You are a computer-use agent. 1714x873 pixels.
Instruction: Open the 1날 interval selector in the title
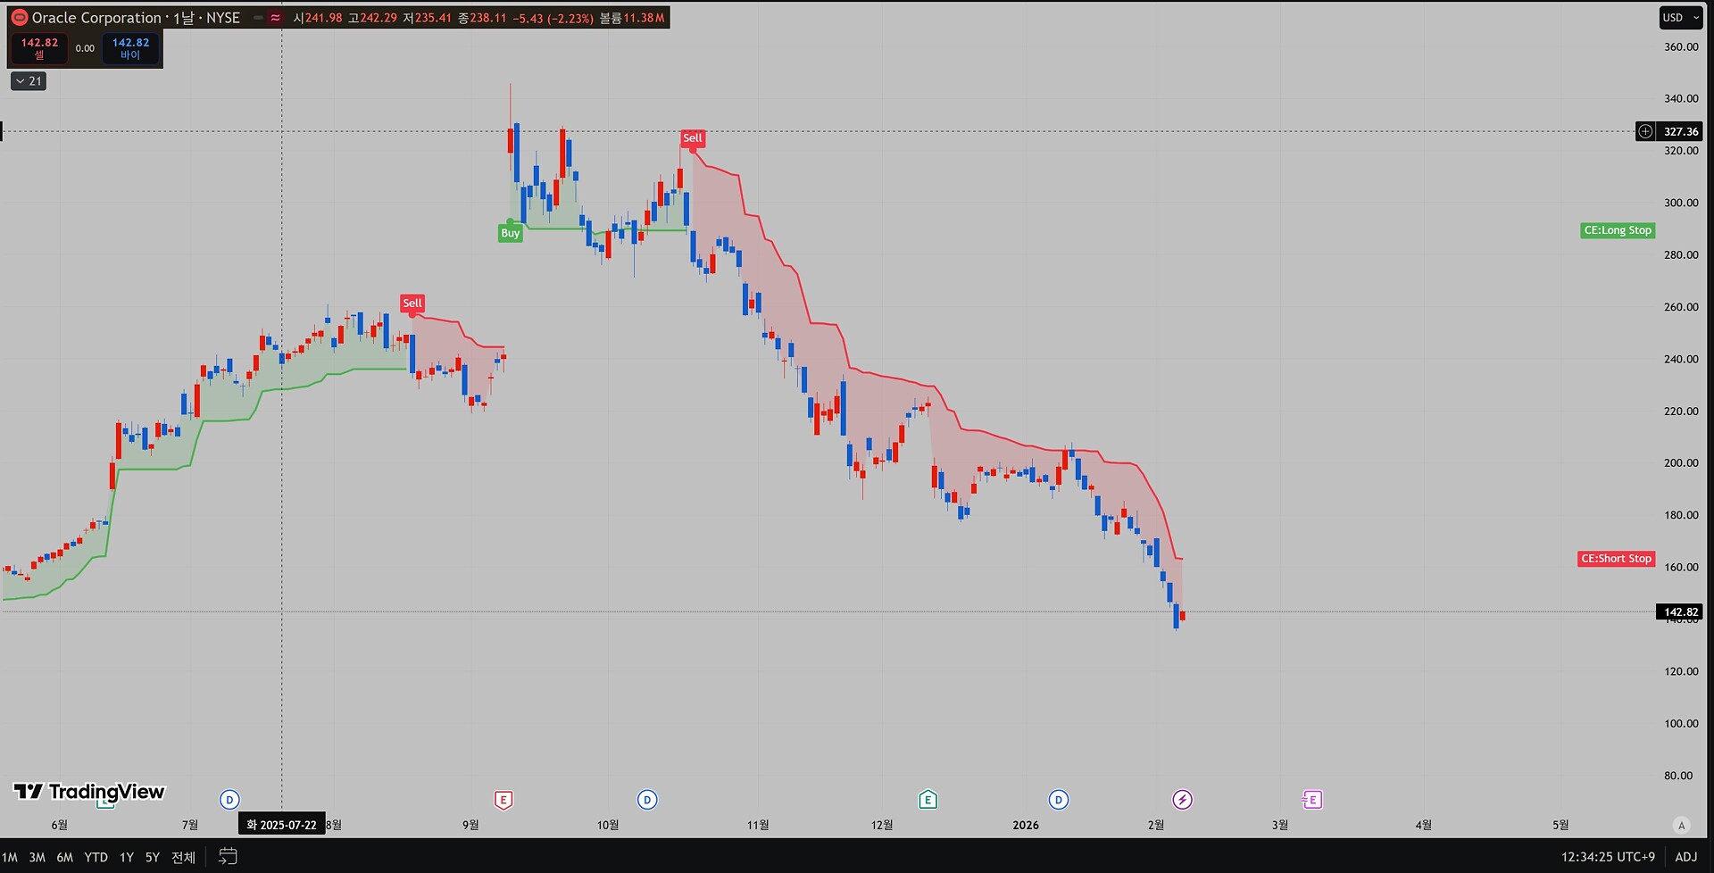[x=183, y=18]
